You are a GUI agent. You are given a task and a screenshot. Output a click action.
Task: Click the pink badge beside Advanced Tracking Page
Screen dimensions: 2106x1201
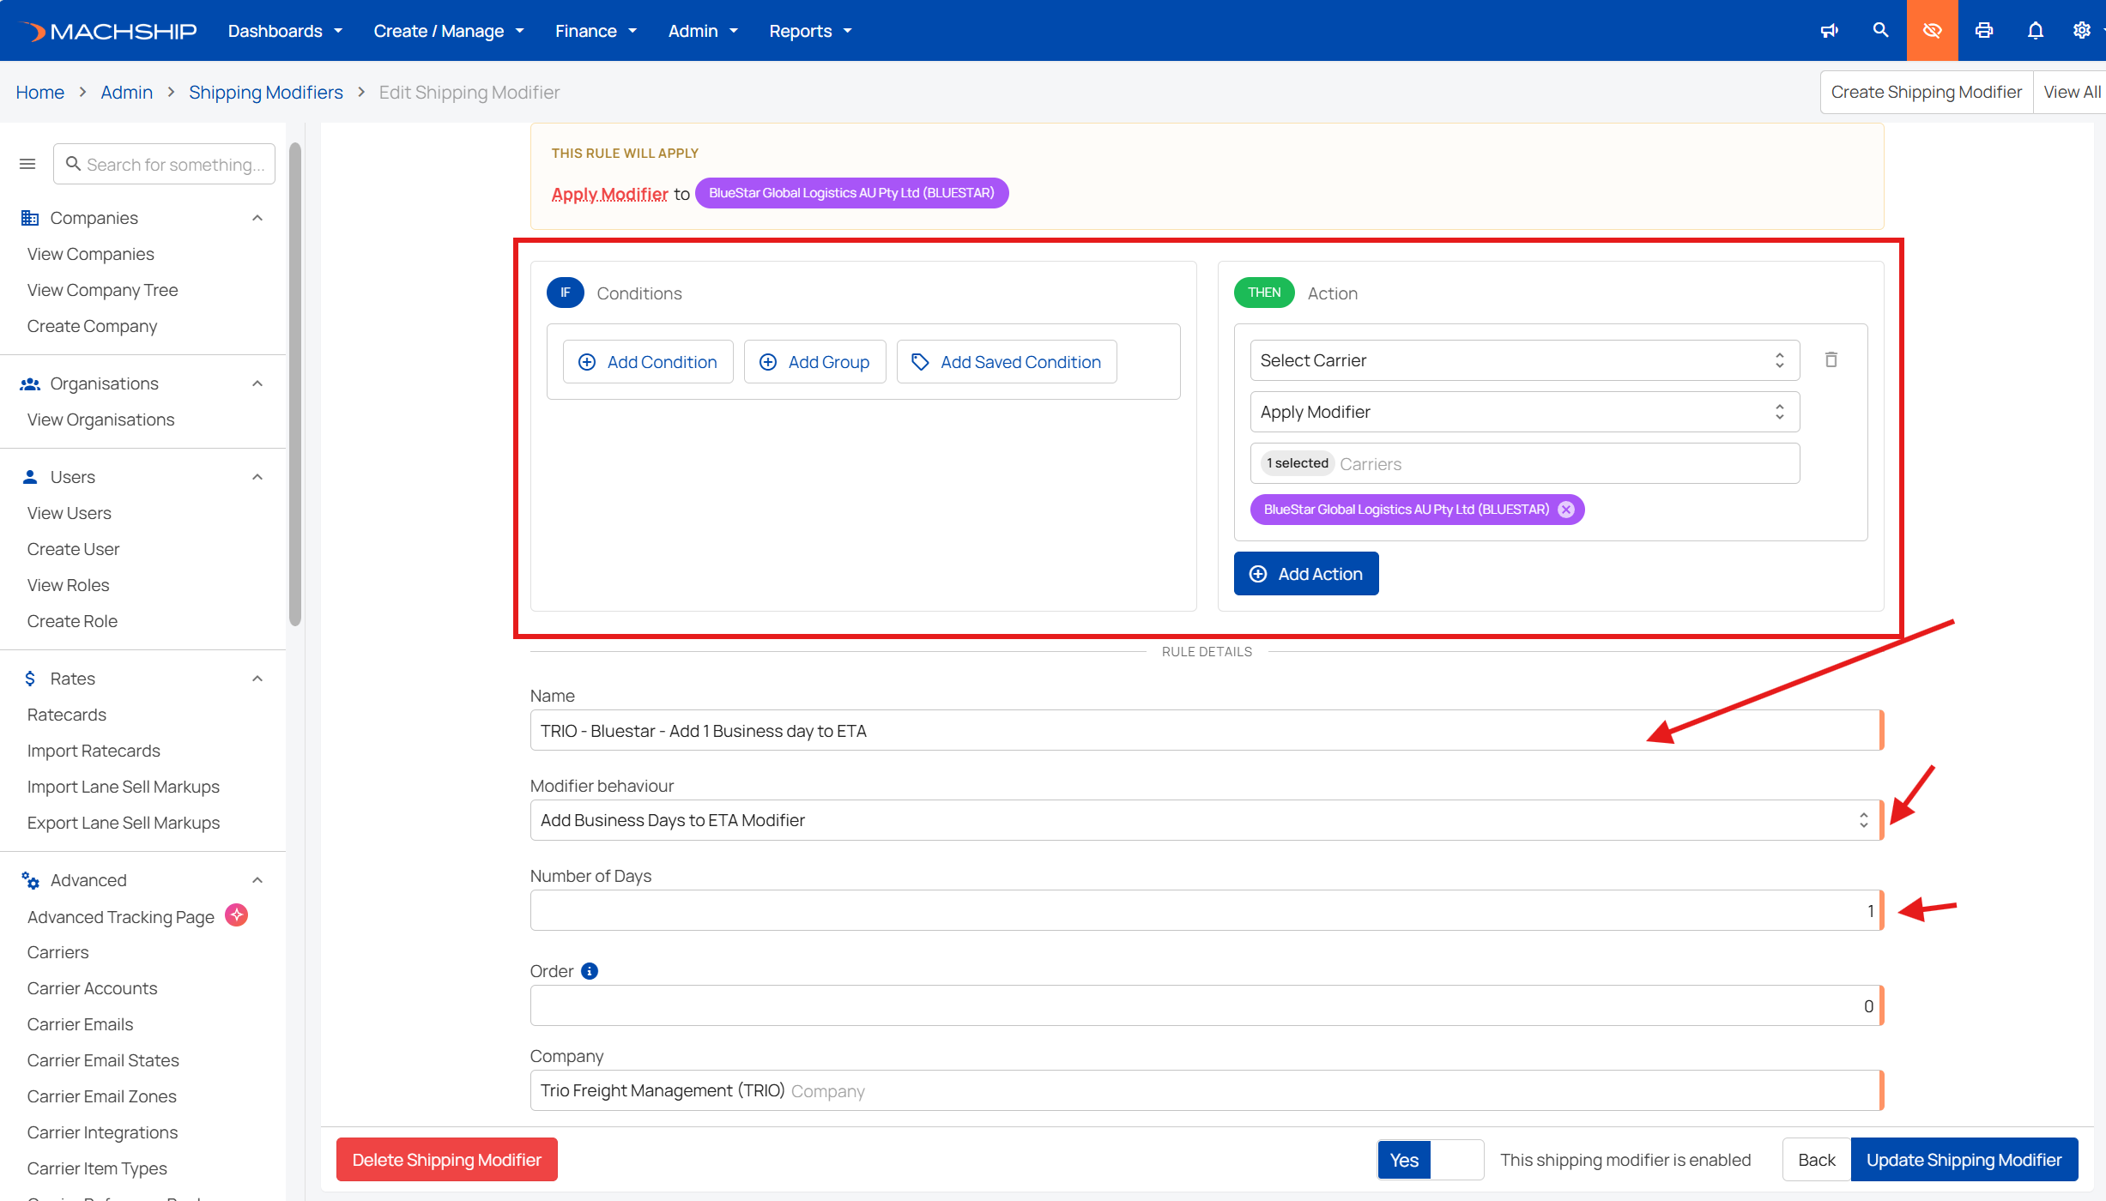pyautogui.click(x=237, y=915)
